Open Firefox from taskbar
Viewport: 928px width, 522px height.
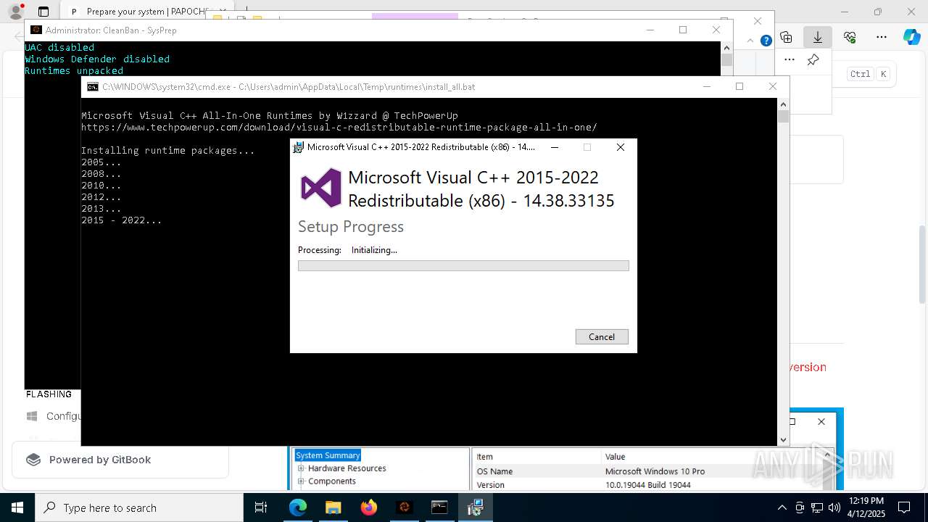pos(369,507)
